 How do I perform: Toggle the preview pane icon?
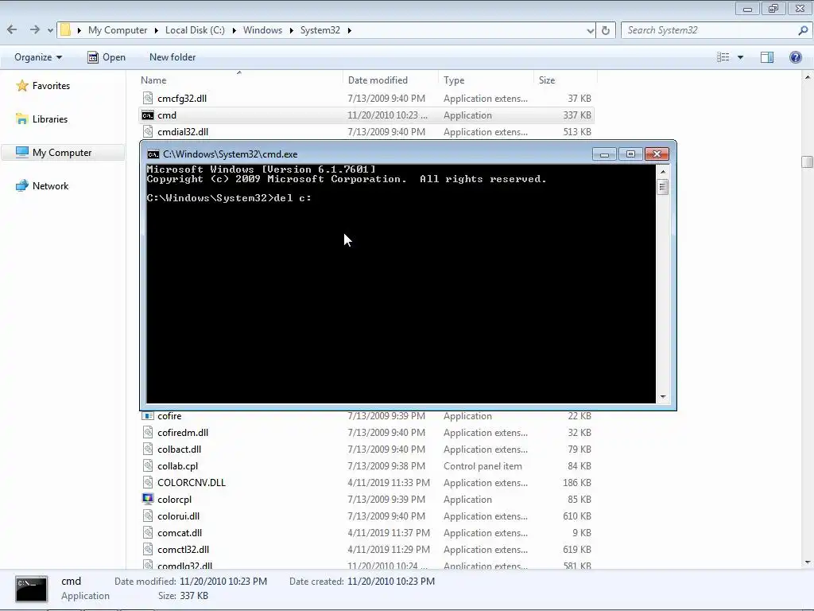point(767,57)
